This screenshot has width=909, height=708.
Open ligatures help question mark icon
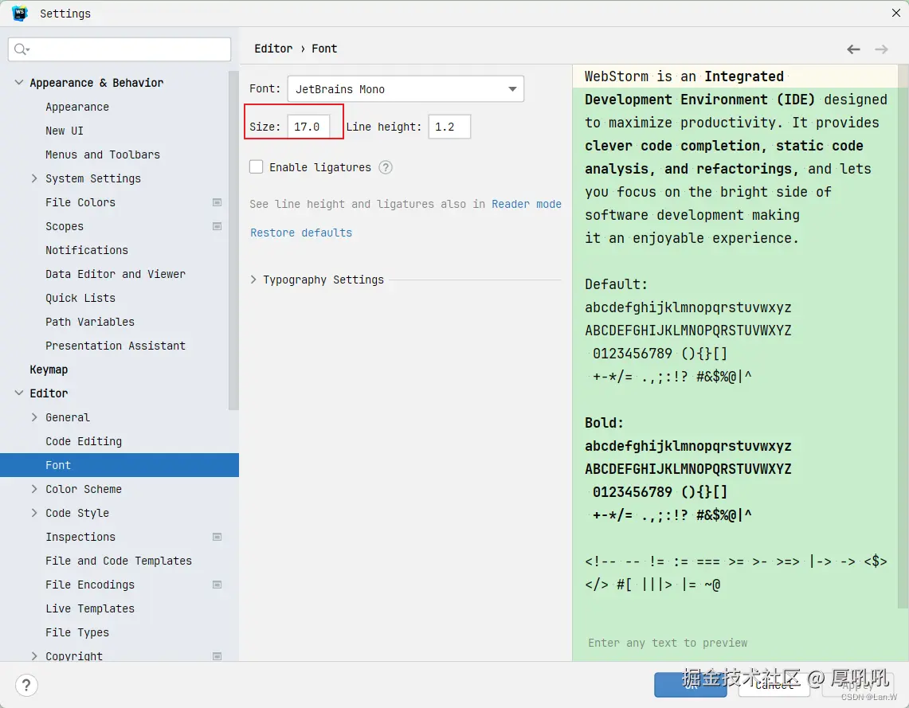tap(386, 167)
